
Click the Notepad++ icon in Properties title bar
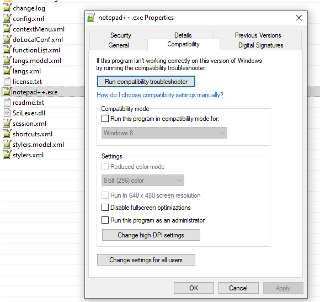pos(91,18)
